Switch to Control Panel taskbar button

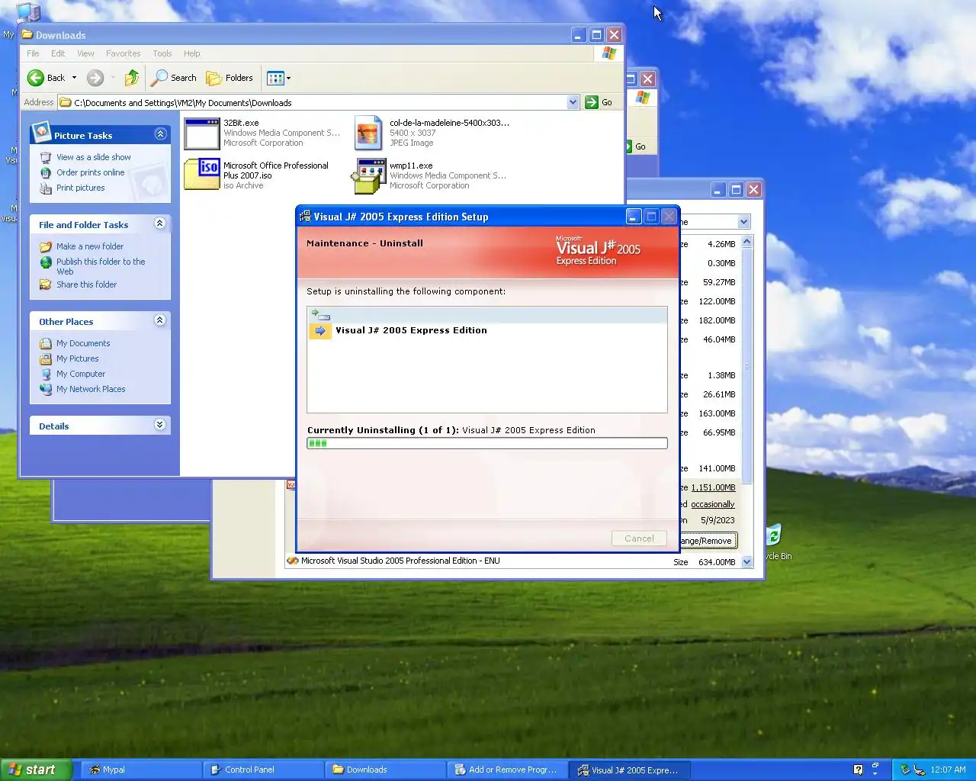coord(263,770)
